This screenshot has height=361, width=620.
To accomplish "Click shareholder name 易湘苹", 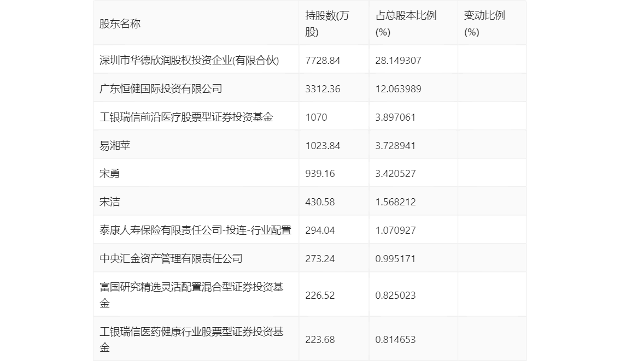I will click(115, 146).
